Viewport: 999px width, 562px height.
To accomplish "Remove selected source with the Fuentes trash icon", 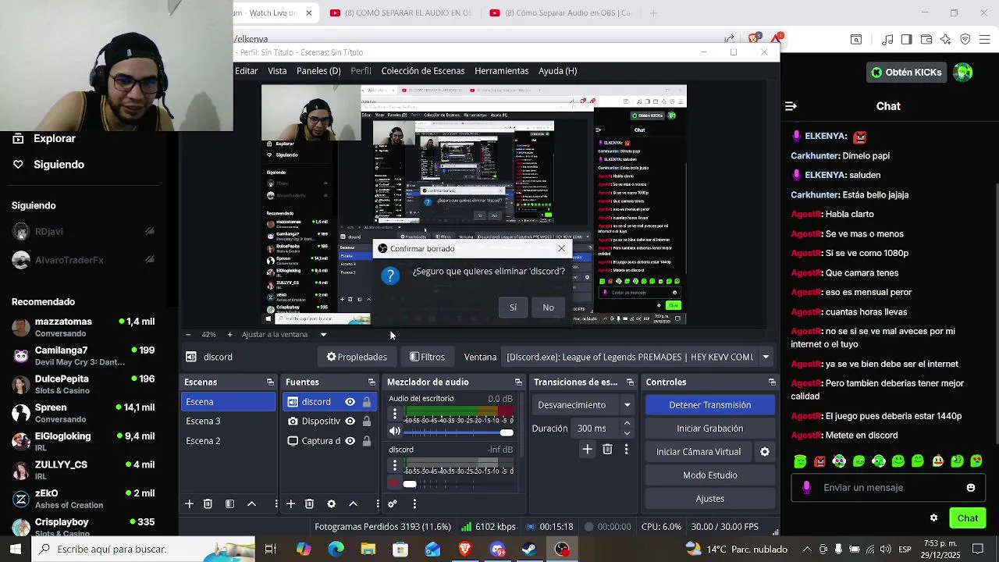I will (309, 504).
